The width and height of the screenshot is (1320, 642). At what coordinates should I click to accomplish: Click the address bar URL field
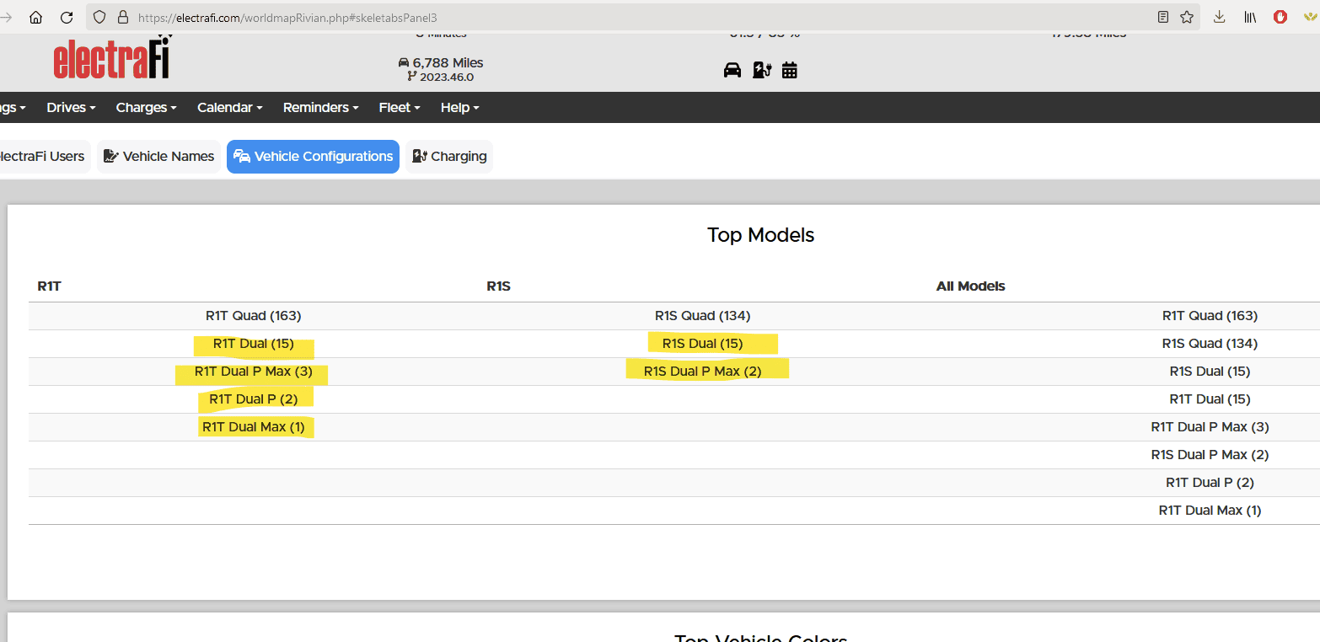coord(641,17)
